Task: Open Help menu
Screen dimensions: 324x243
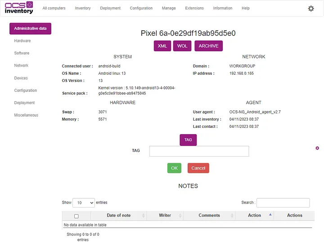Action: pos(246,8)
